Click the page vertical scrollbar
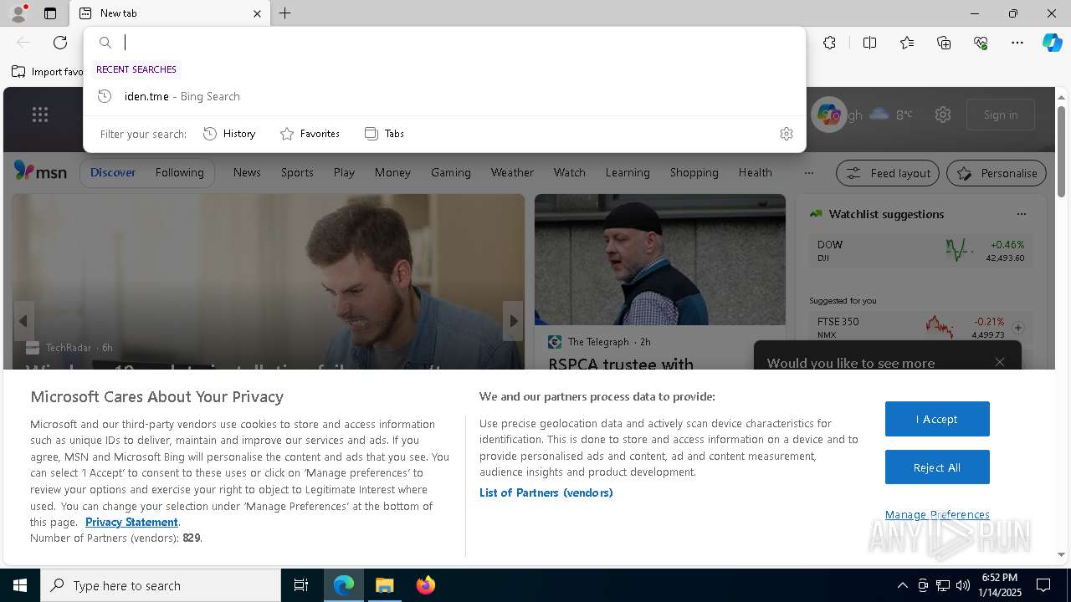 pos(1061,152)
